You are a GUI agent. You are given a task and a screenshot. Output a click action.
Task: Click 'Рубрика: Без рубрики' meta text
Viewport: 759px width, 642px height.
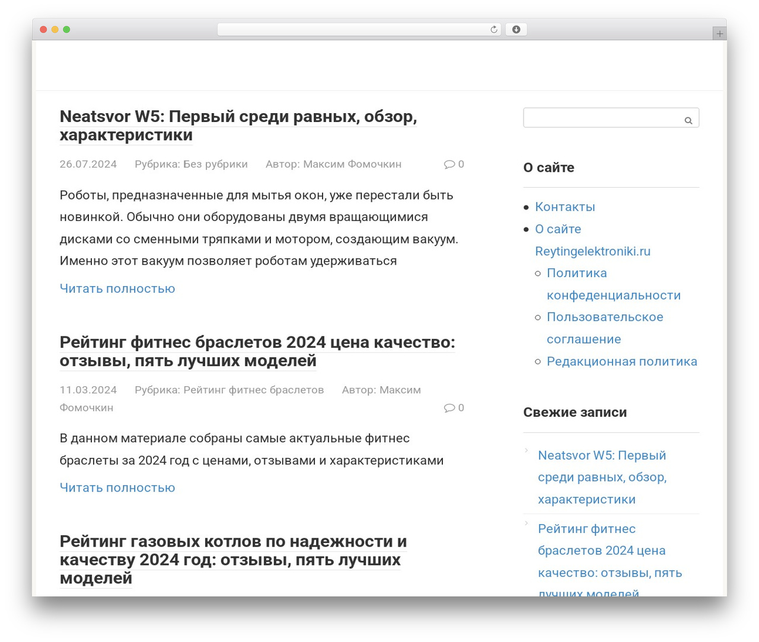[x=191, y=164]
